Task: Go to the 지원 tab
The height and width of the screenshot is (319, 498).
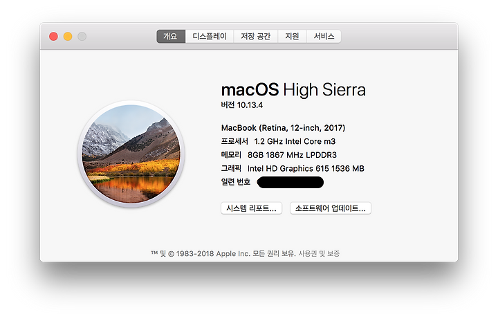Action: coord(292,36)
